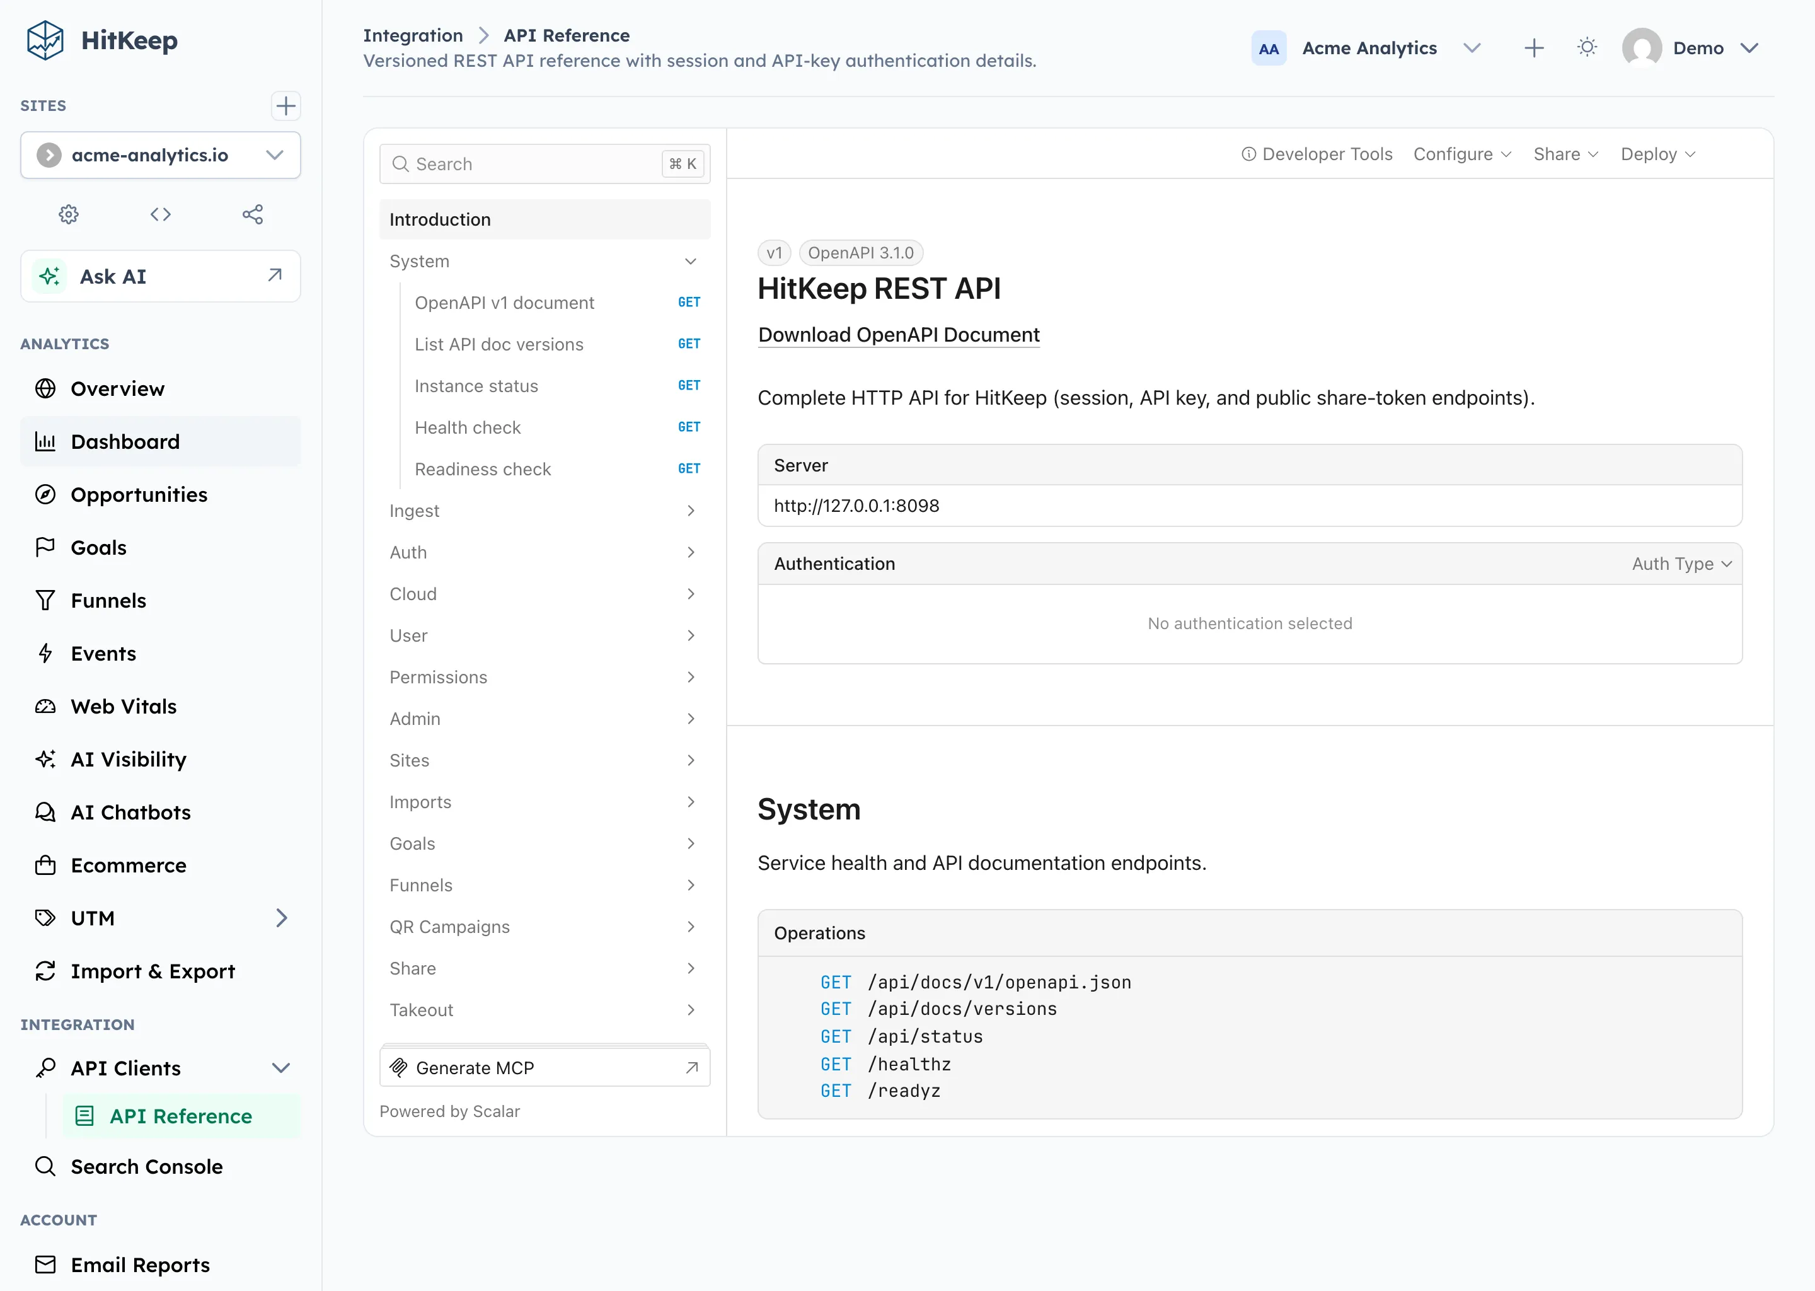1815x1291 pixels.
Task: Go to the Dashboard page
Action: (x=161, y=441)
